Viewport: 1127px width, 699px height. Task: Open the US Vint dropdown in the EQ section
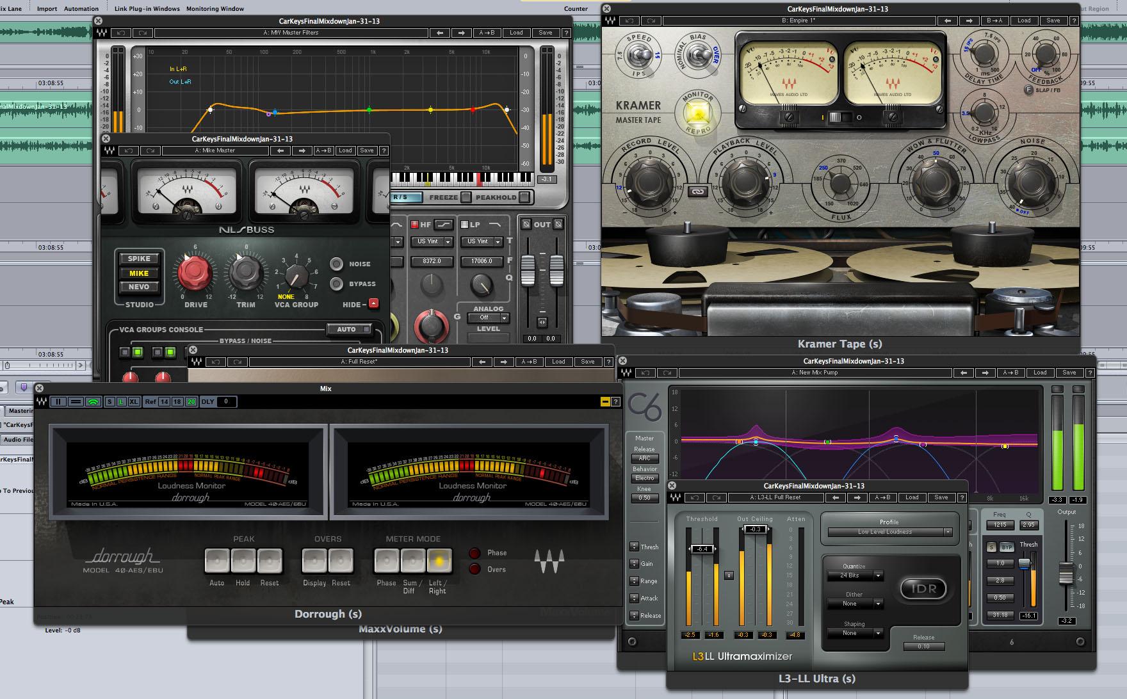tap(432, 241)
